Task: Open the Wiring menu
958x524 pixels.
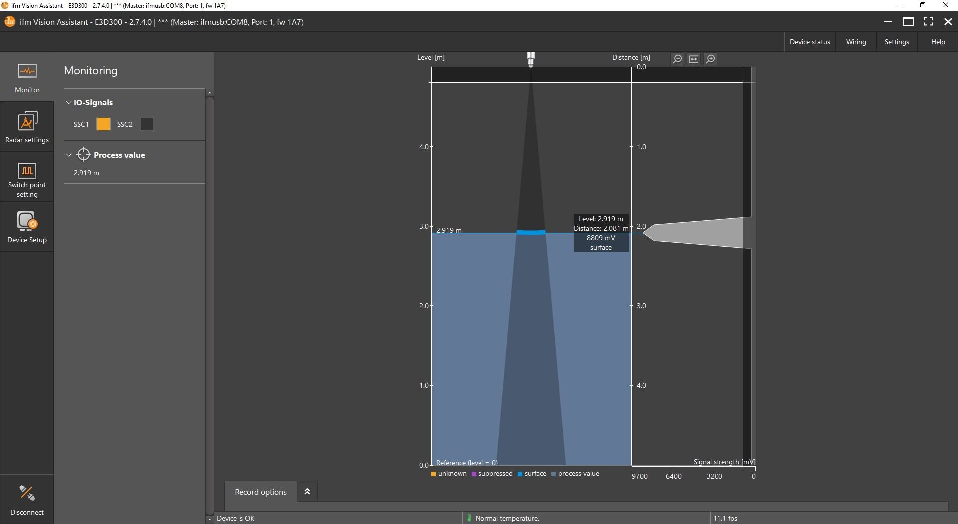Action: pyautogui.click(x=856, y=42)
